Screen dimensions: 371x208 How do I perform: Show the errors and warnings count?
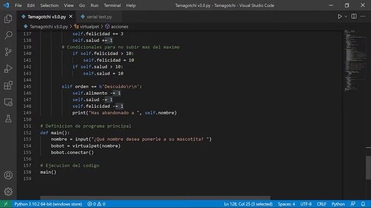click(96, 204)
